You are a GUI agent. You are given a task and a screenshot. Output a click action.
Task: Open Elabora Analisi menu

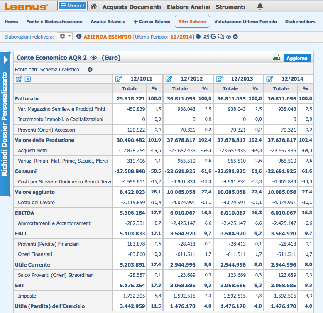tap(188, 7)
